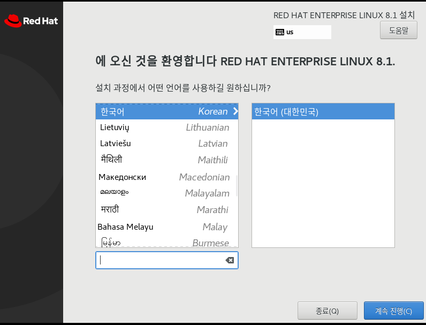Select Македонски Macedonian language

167,177
